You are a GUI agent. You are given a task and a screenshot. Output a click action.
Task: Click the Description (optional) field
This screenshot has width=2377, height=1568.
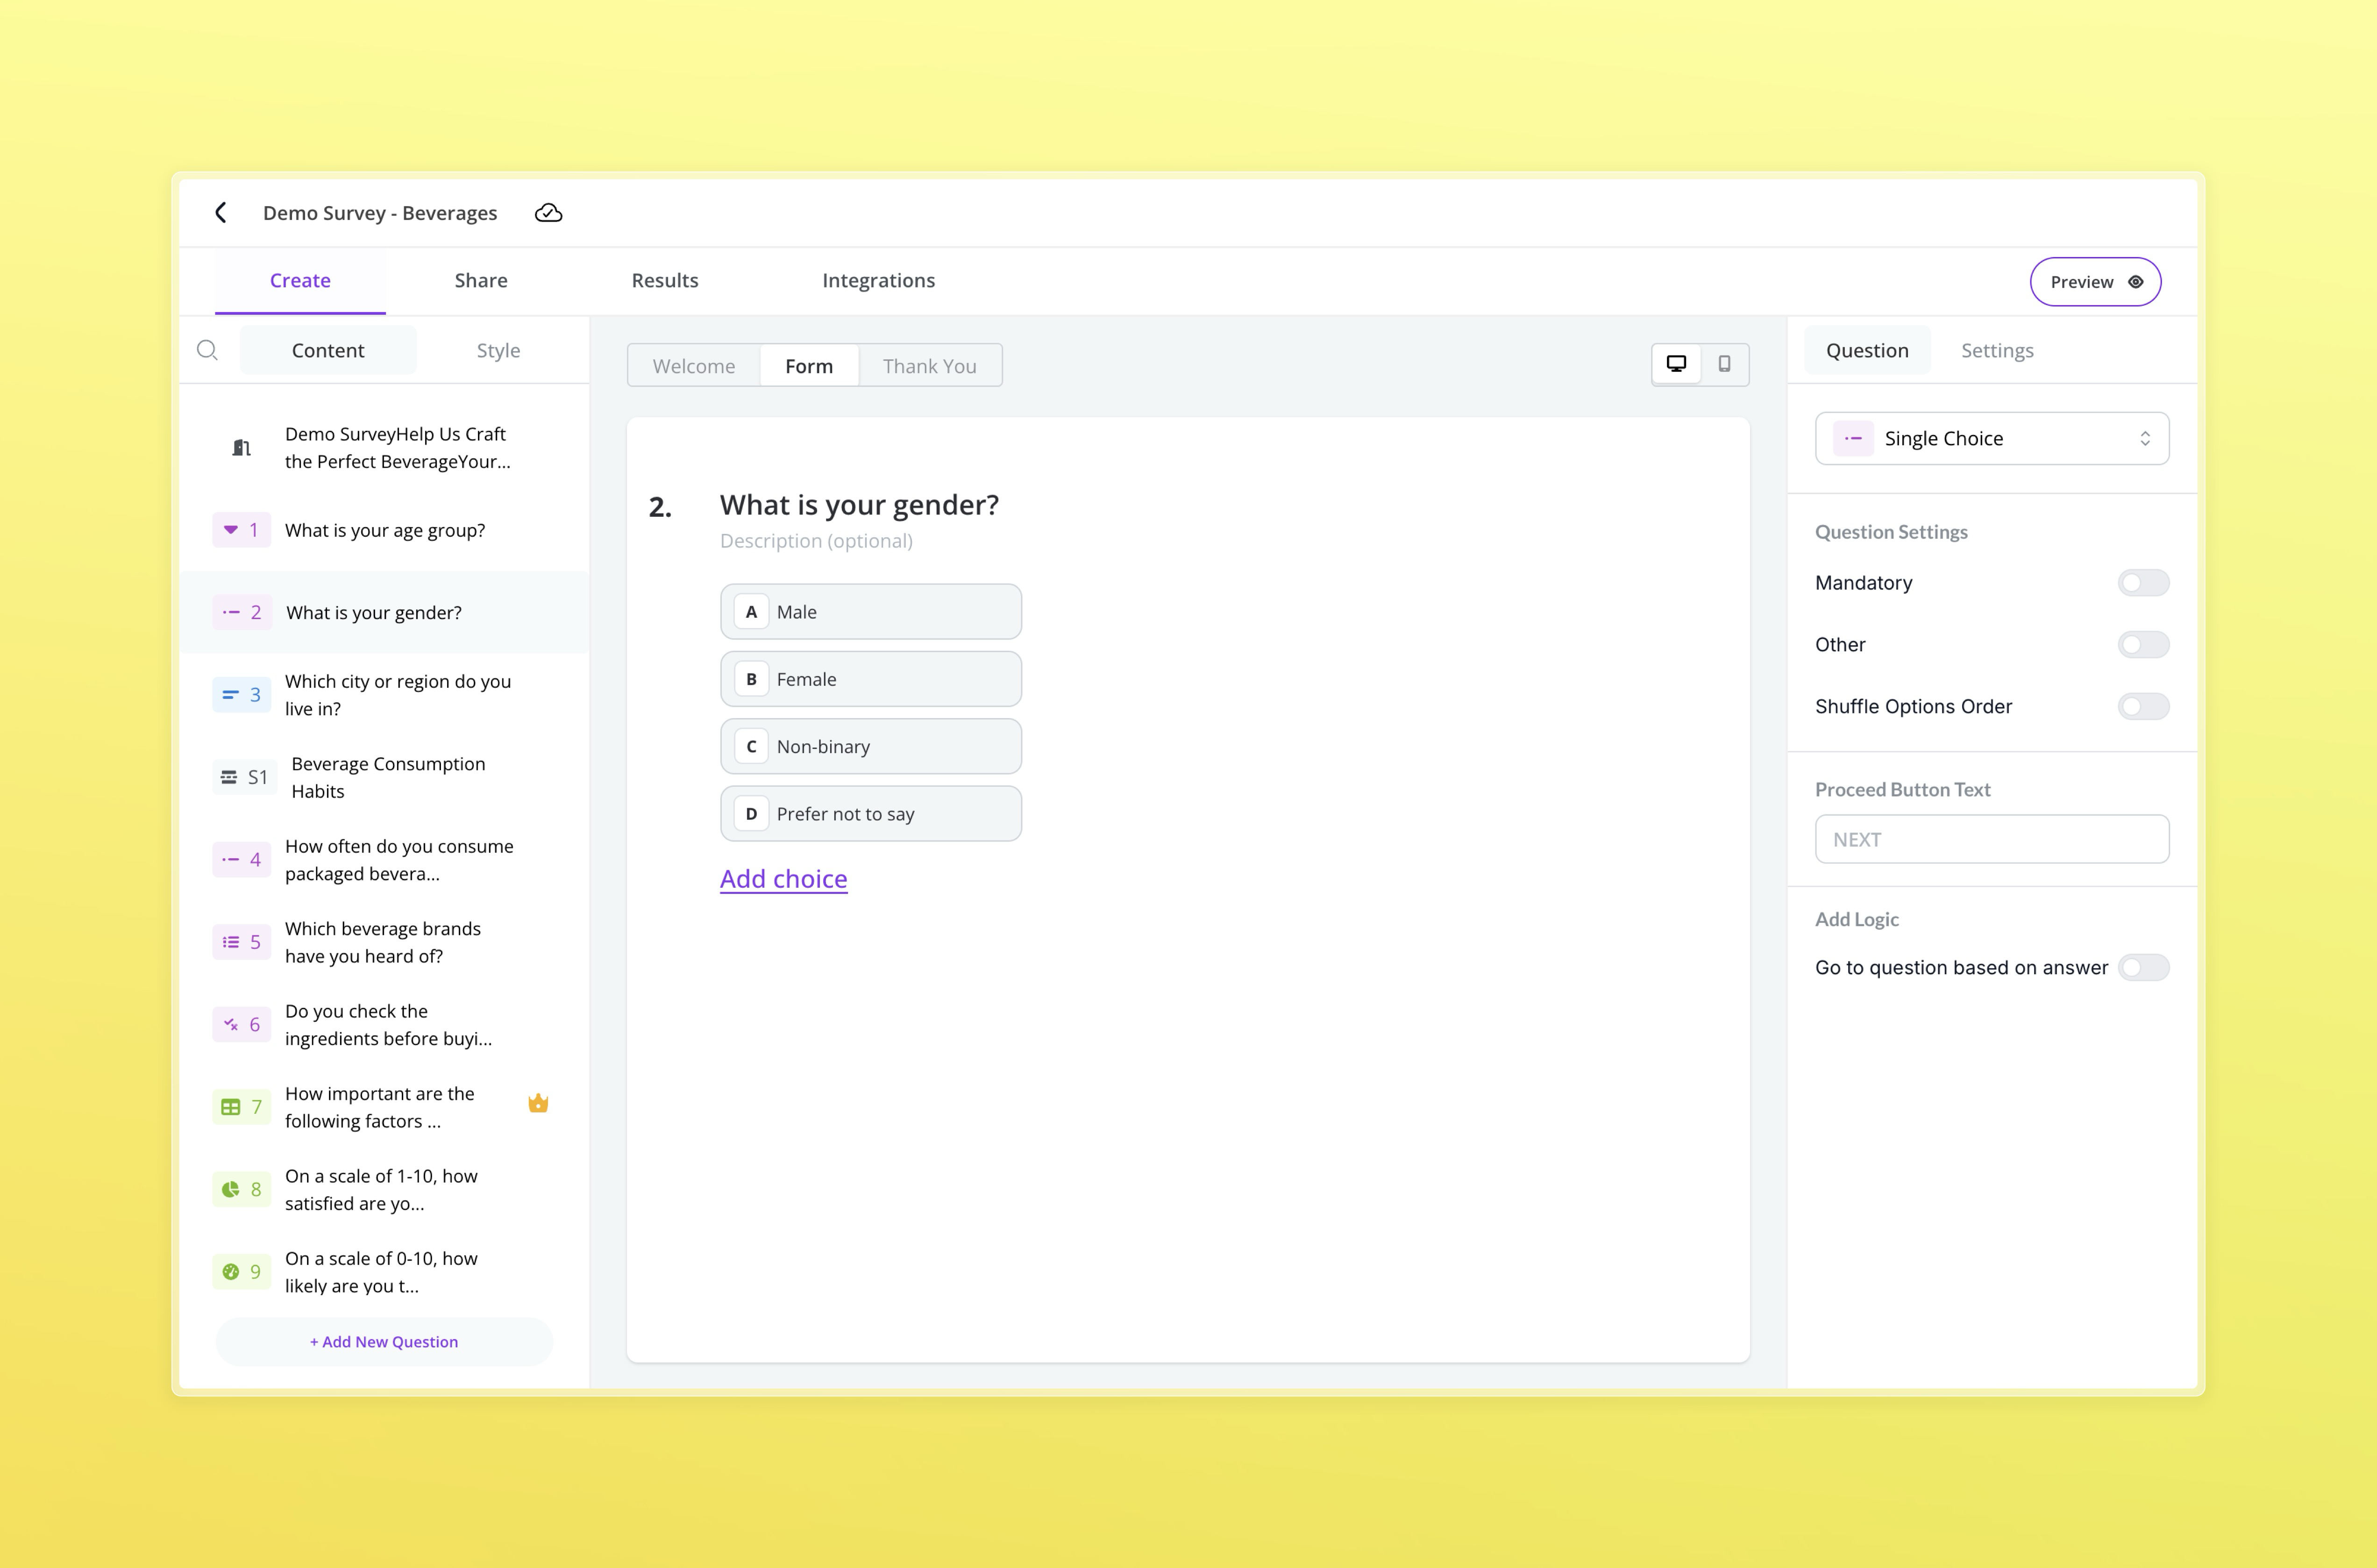coord(816,541)
